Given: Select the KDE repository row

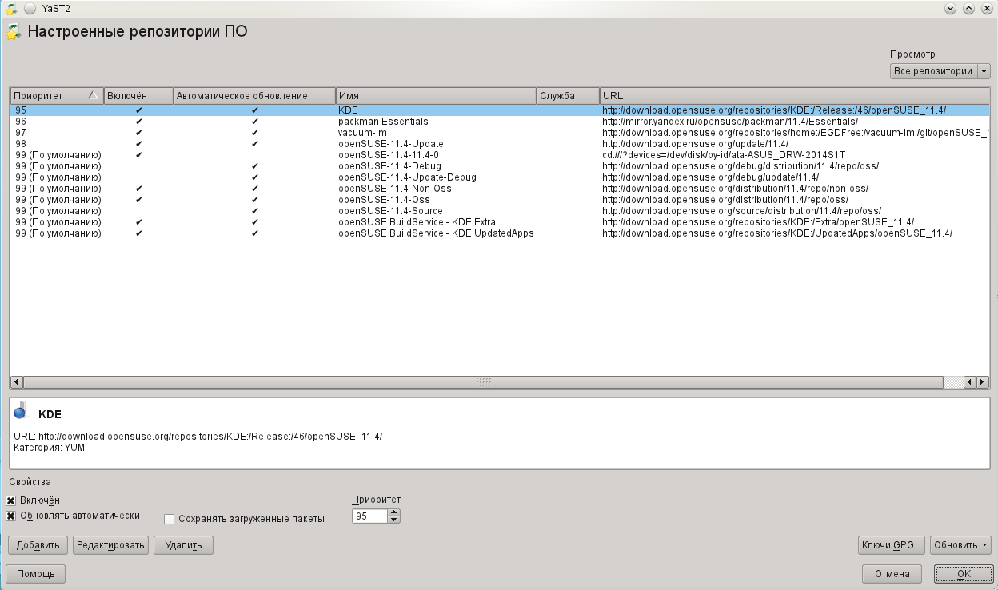Looking at the screenshot, I should point(501,110).
